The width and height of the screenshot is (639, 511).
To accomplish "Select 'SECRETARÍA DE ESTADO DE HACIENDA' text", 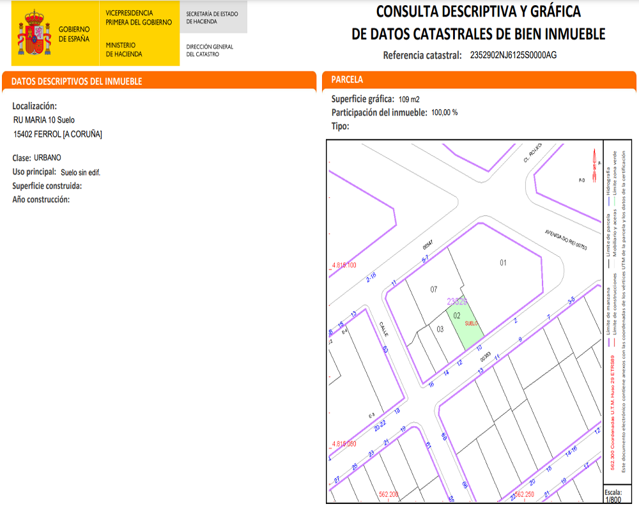I will [x=212, y=17].
